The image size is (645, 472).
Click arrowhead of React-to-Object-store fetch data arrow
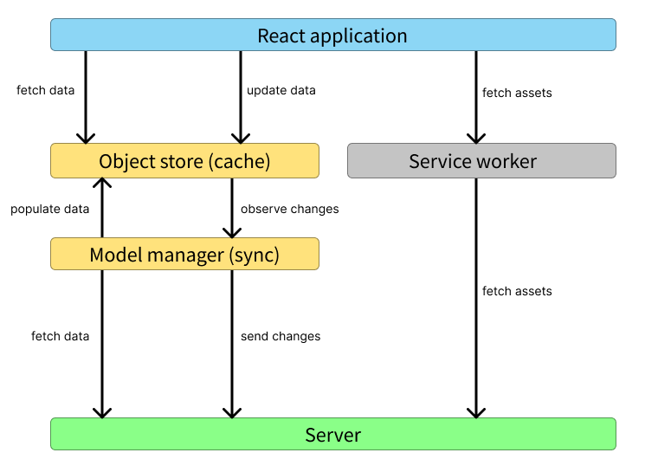(85, 137)
